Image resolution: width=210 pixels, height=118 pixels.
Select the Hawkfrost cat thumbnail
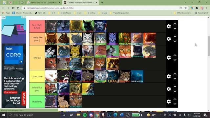click(x=75, y=102)
